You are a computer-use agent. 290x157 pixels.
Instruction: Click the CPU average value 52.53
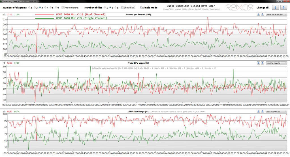(x=10, y=63)
